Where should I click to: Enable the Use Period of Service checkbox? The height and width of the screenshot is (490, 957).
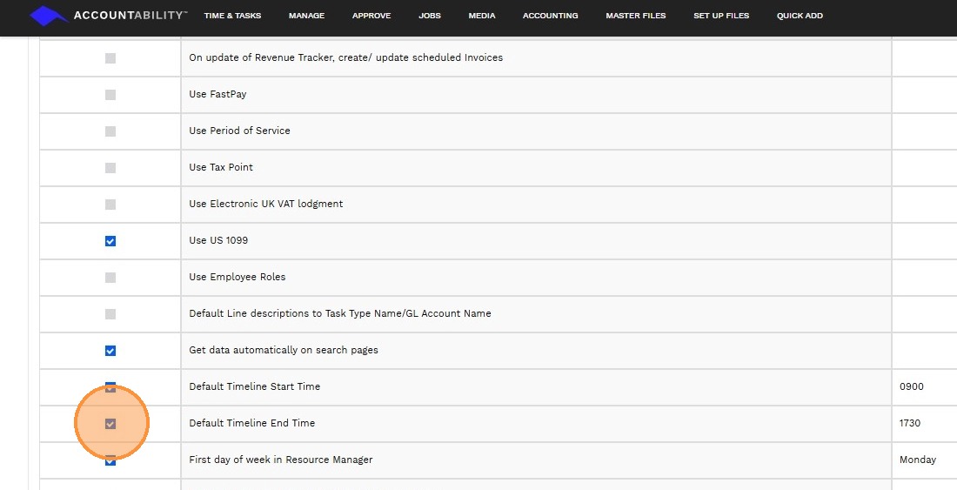tap(110, 131)
